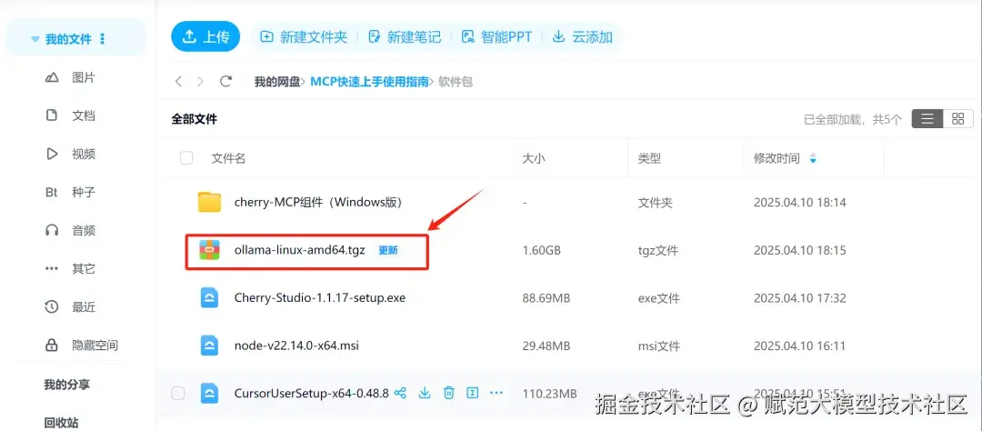Click date 2025.04.10 16:11

coord(800,346)
